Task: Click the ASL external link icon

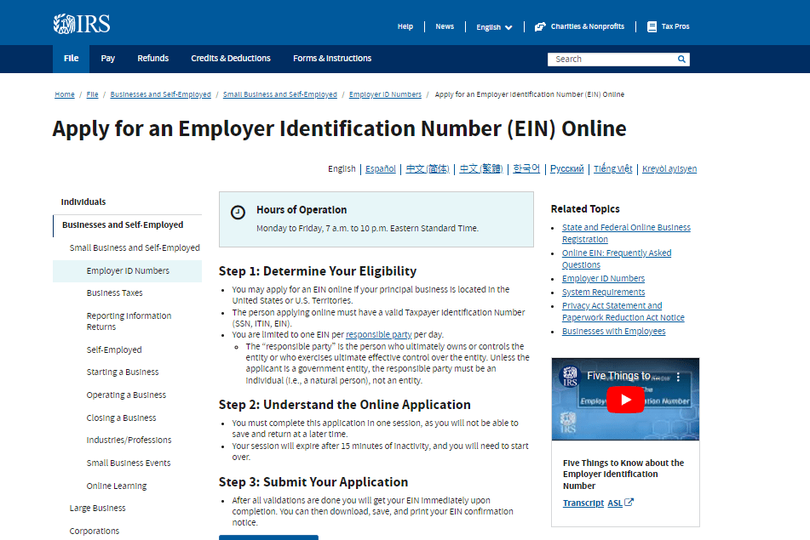Action: click(x=629, y=503)
